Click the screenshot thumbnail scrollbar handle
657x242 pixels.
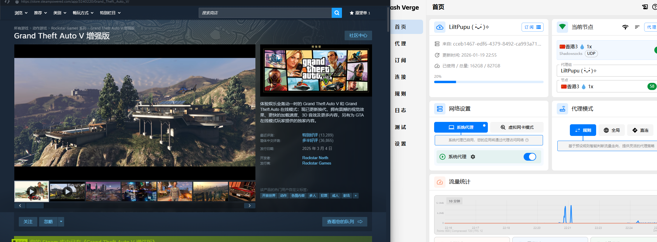(35, 206)
